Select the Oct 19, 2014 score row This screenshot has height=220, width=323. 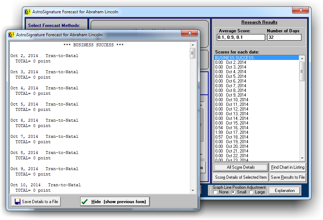[x=257, y=142]
